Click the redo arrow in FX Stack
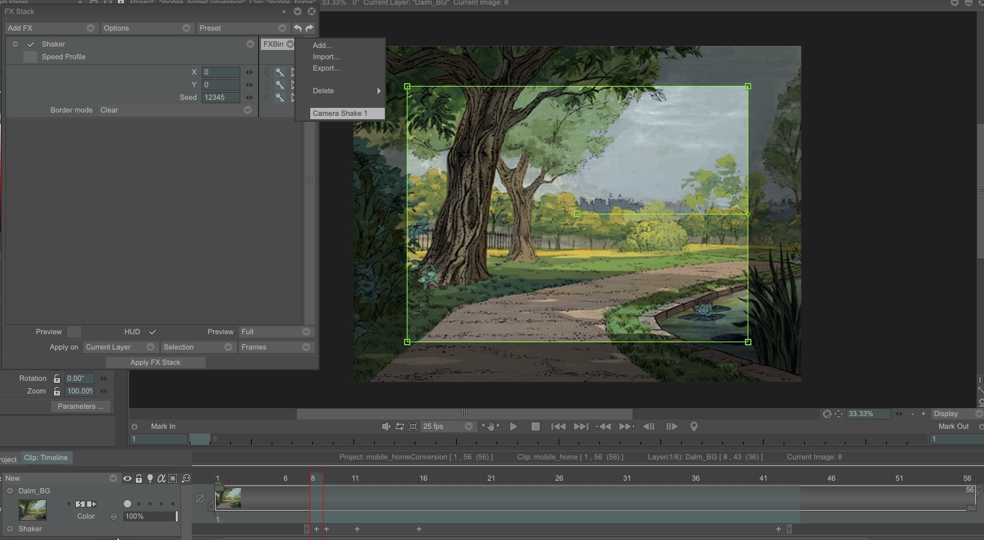Viewport: 984px width, 540px height. pyautogui.click(x=310, y=28)
